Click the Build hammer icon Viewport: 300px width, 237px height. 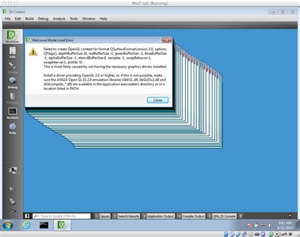[x=13, y=210]
